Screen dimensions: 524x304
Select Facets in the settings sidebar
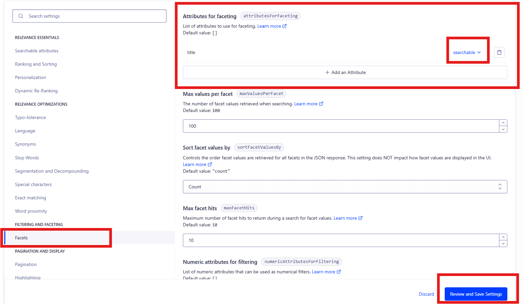[21, 238]
